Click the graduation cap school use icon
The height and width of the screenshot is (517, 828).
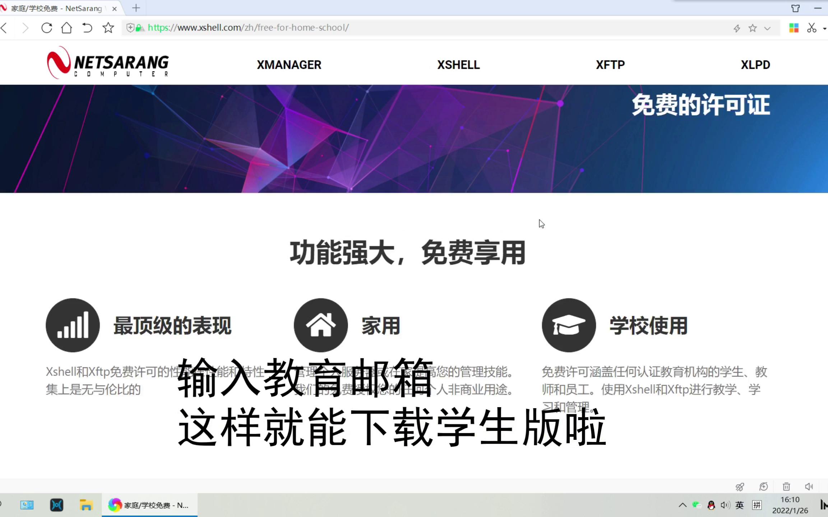pos(568,324)
